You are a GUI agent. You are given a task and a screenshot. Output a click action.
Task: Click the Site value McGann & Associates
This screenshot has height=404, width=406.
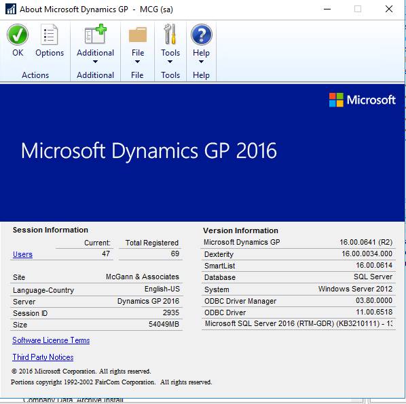tap(142, 277)
